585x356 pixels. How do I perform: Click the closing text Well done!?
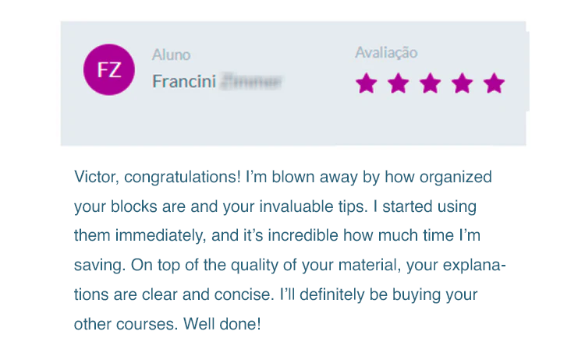click(222, 324)
